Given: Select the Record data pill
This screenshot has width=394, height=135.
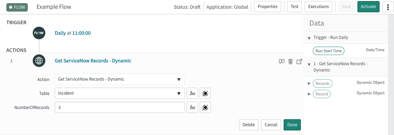Looking at the screenshot, I should click(x=322, y=94).
